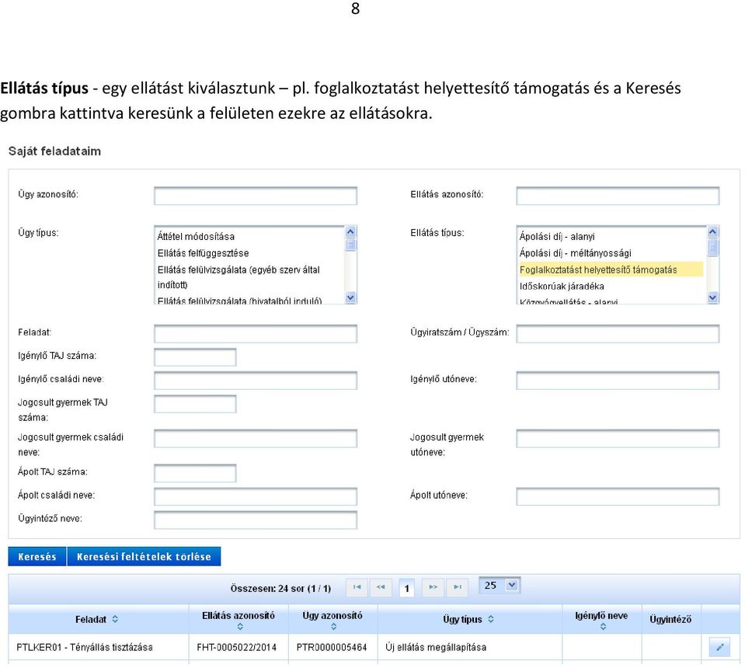Select Áttétel módosítása in Ügy típus list
Screen dimensions: 745x668
pos(196,236)
